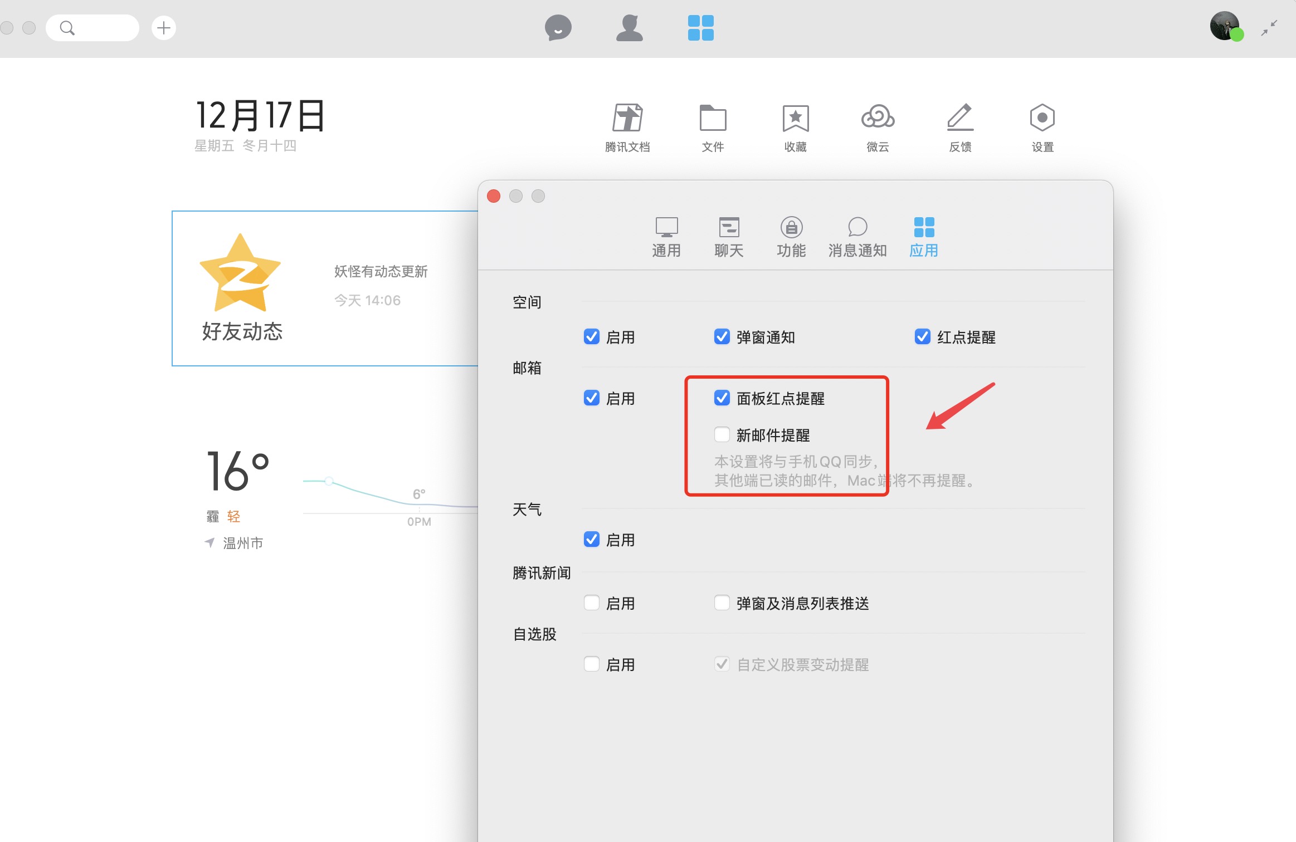This screenshot has width=1296, height=842.
Task: Open the contacts person icon
Action: [x=629, y=28]
